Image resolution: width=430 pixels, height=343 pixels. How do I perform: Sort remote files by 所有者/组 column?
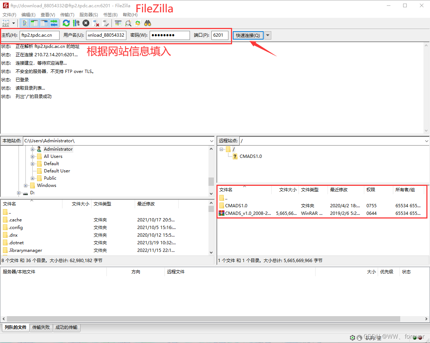tap(409, 190)
